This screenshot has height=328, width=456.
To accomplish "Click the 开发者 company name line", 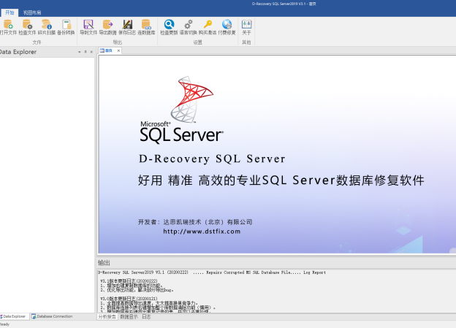I will pyautogui.click(x=195, y=222).
